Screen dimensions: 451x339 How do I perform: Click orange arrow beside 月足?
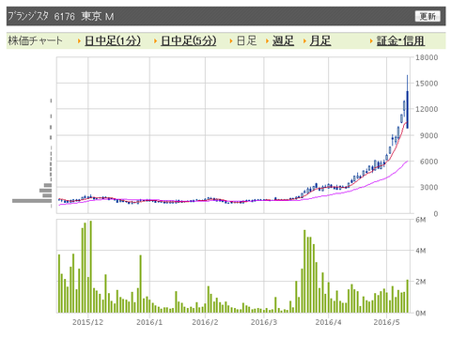tap(304, 41)
